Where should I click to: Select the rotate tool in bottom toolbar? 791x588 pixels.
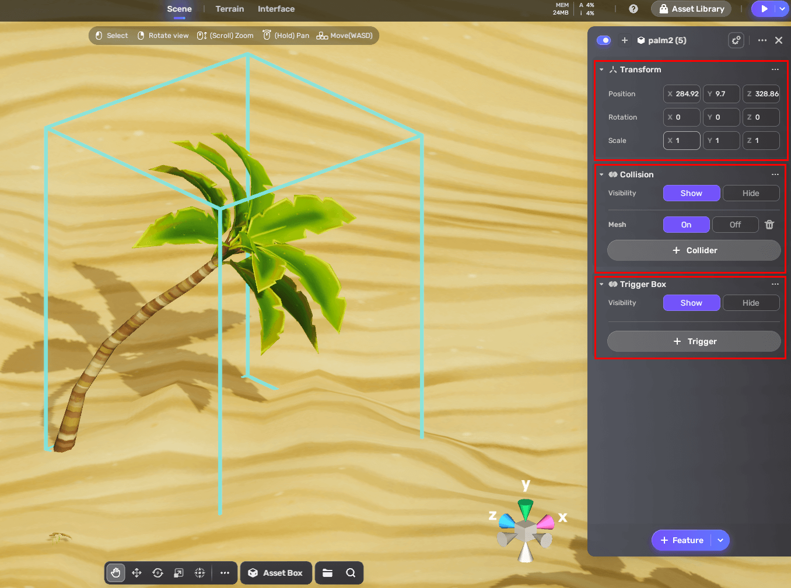pyautogui.click(x=157, y=573)
